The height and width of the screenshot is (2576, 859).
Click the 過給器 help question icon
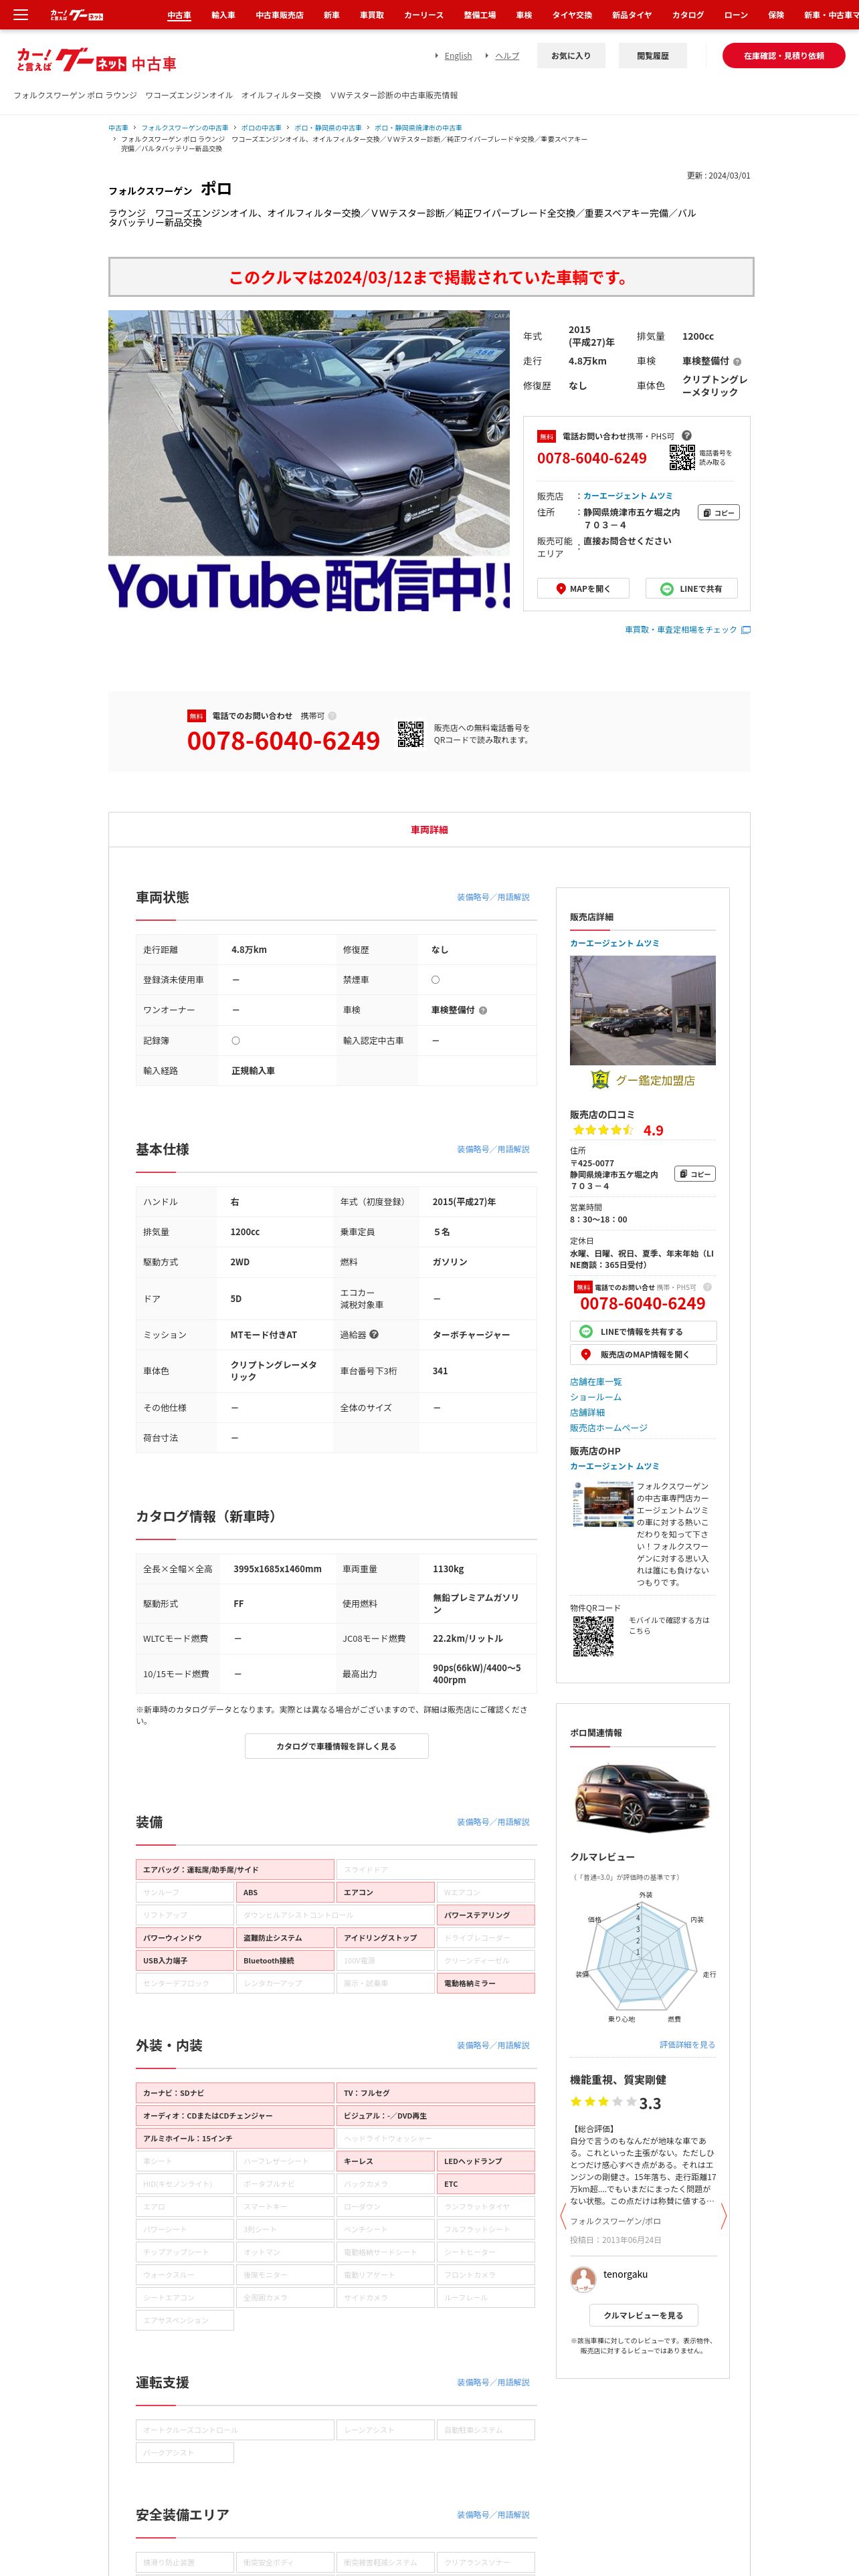point(374,1334)
